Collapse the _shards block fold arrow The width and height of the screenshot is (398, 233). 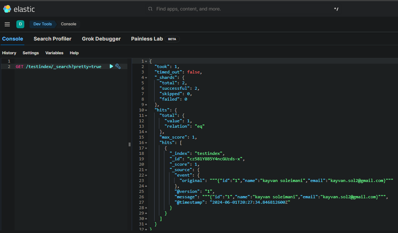[x=146, y=78]
